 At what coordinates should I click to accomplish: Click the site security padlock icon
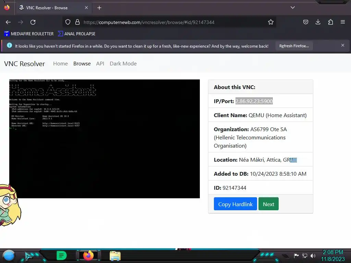coord(77,22)
